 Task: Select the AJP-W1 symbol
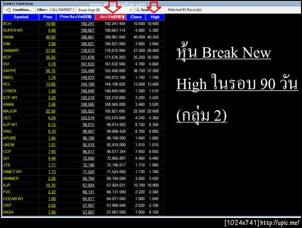pos(10,125)
